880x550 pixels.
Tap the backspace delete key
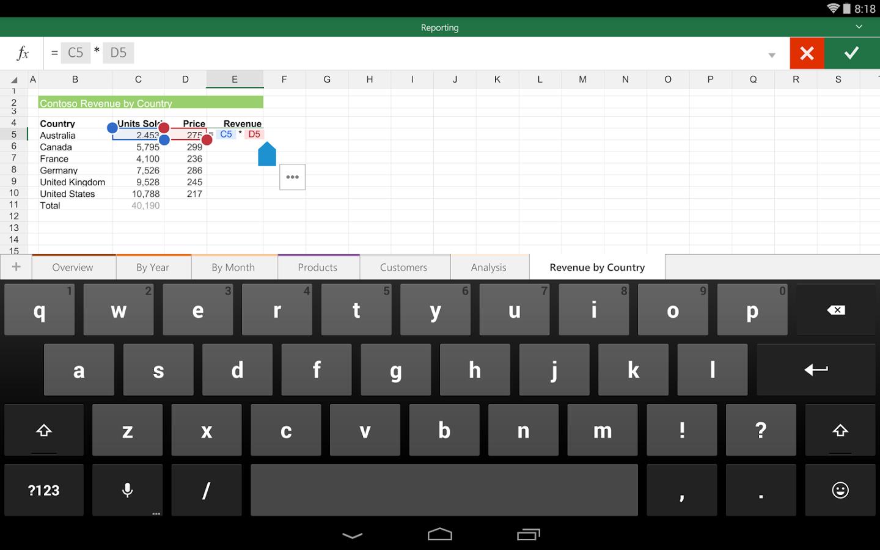pyautogui.click(x=836, y=310)
